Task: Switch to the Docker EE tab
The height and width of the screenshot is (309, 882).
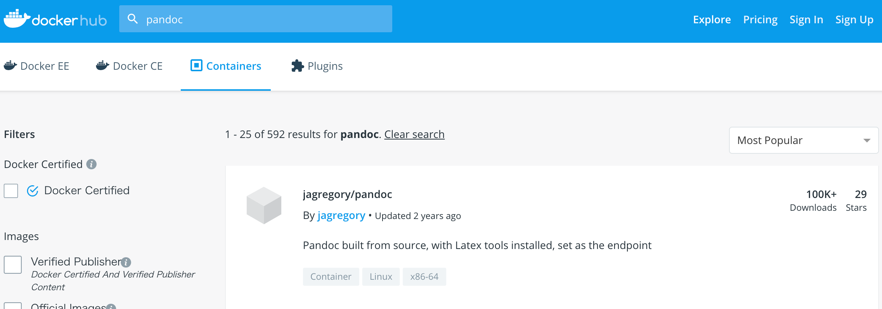Action: [36, 66]
